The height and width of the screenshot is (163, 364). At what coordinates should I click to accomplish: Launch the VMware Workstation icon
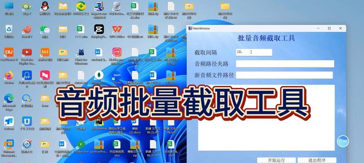point(9,144)
